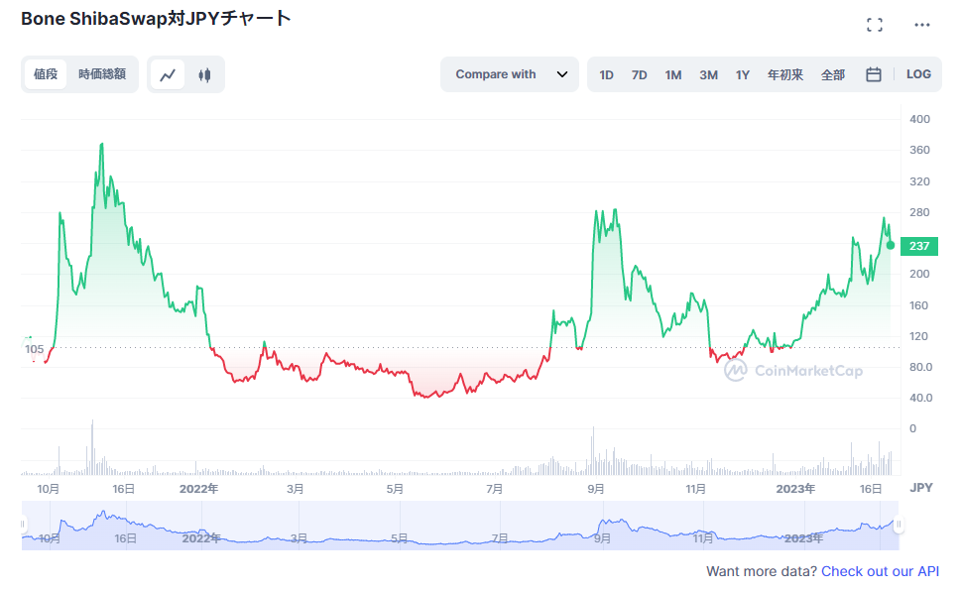
Task: Click the green current price dot
Action: point(891,246)
